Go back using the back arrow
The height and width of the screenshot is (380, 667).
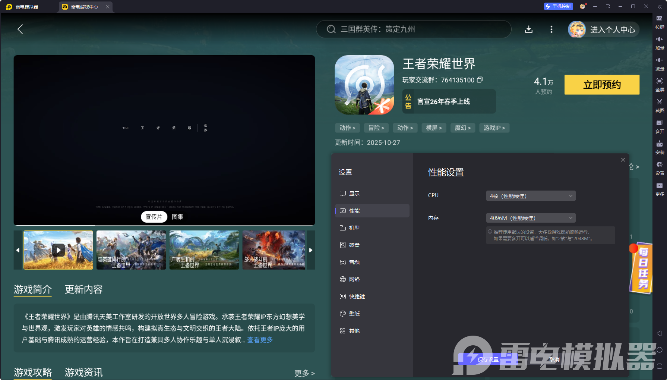coord(20,29)
